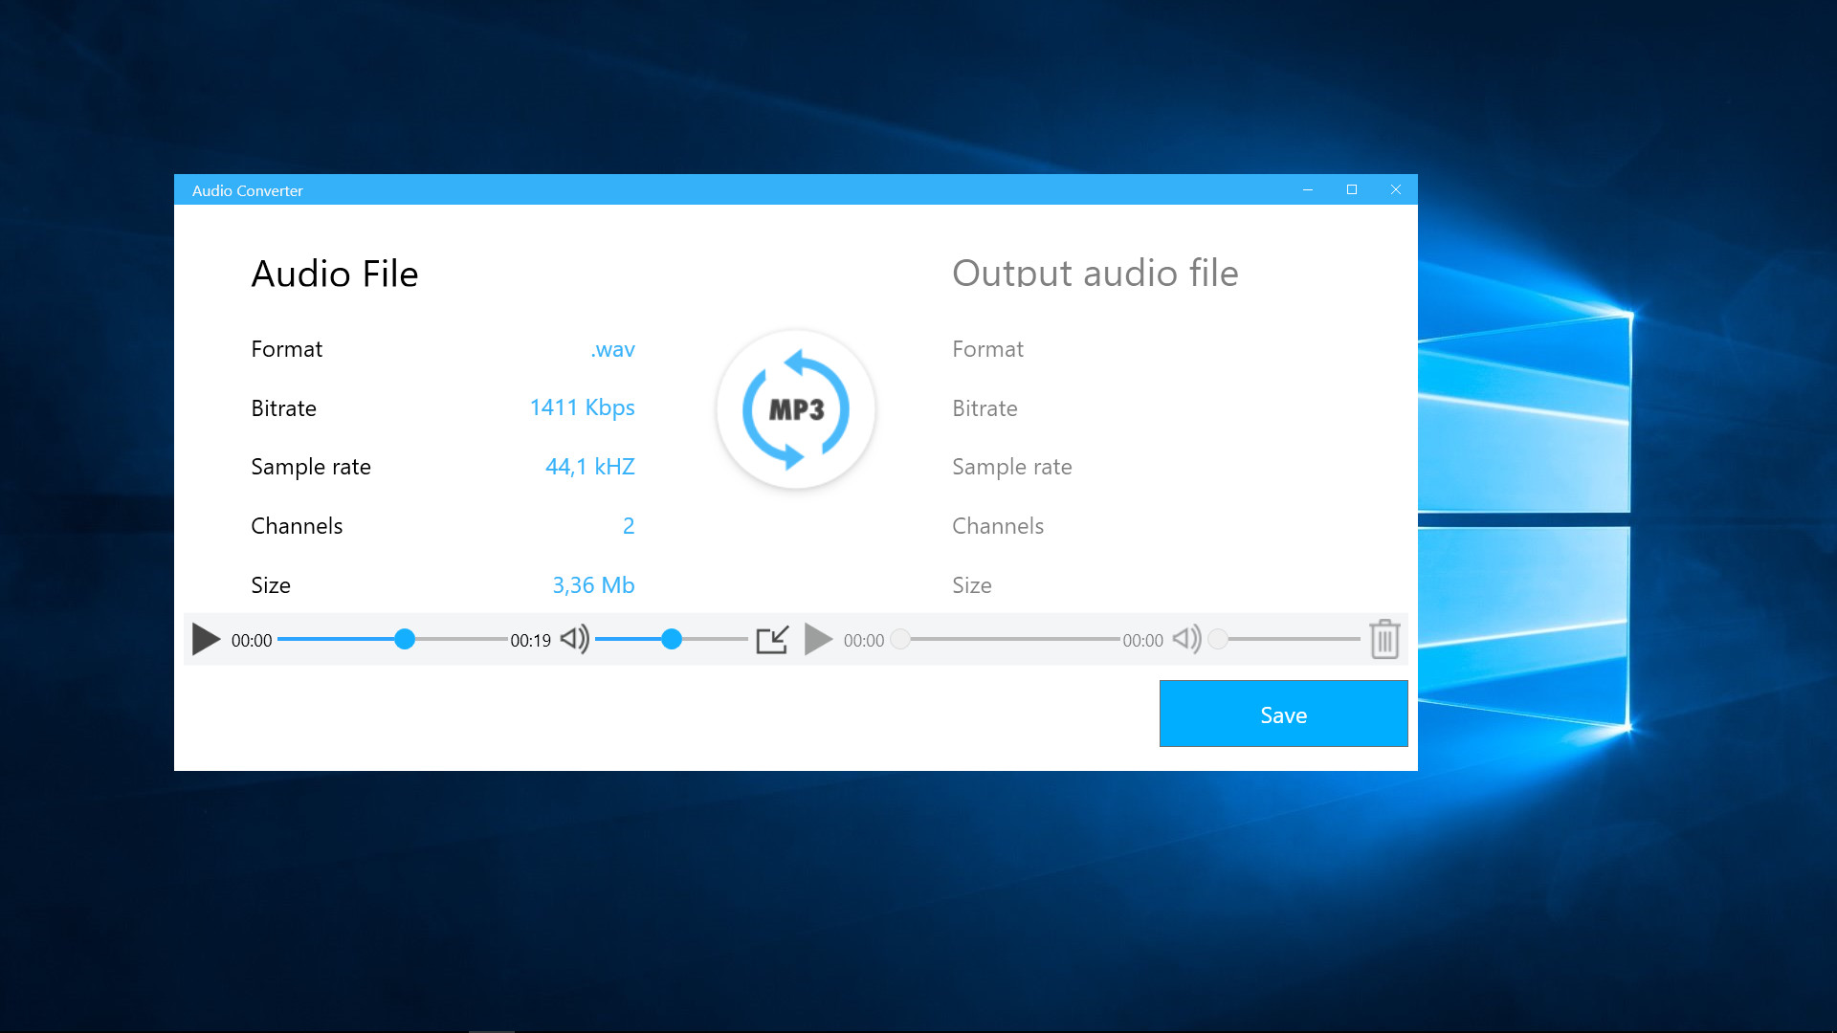Click the Channels value 2
Image resolution: width=1837 pixels, height=1033 pixels.
[629, 525]
